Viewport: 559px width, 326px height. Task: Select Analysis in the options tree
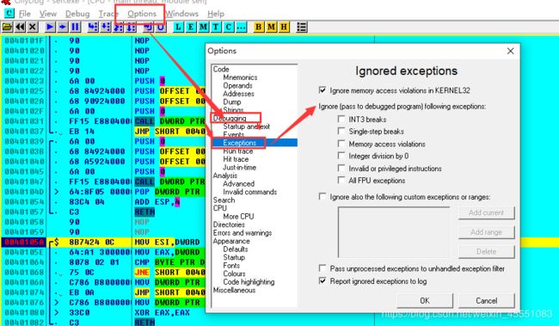[x=225, y=175]
